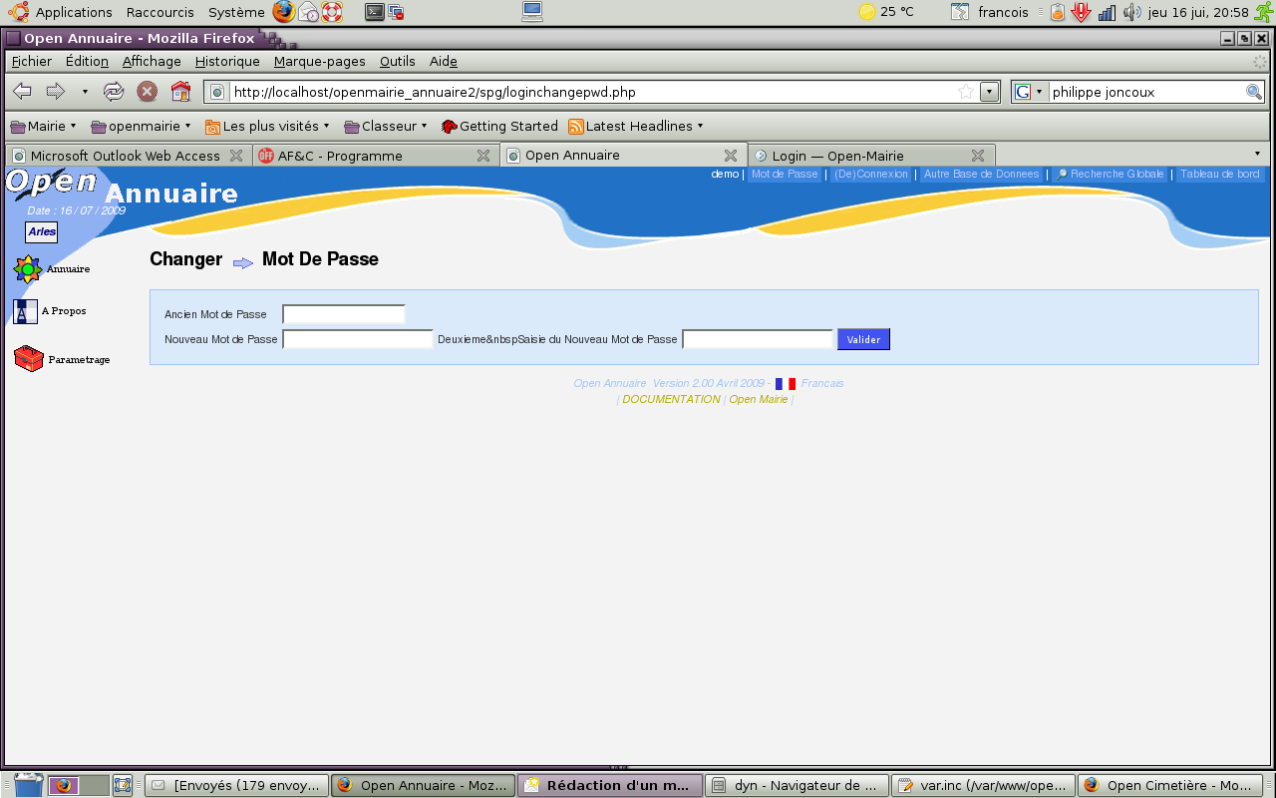Open var.inc editor from taskbar
Image resolution: width=1276 pixels, height=798 pixels.
pyautogui.click(x=984, y=785)
